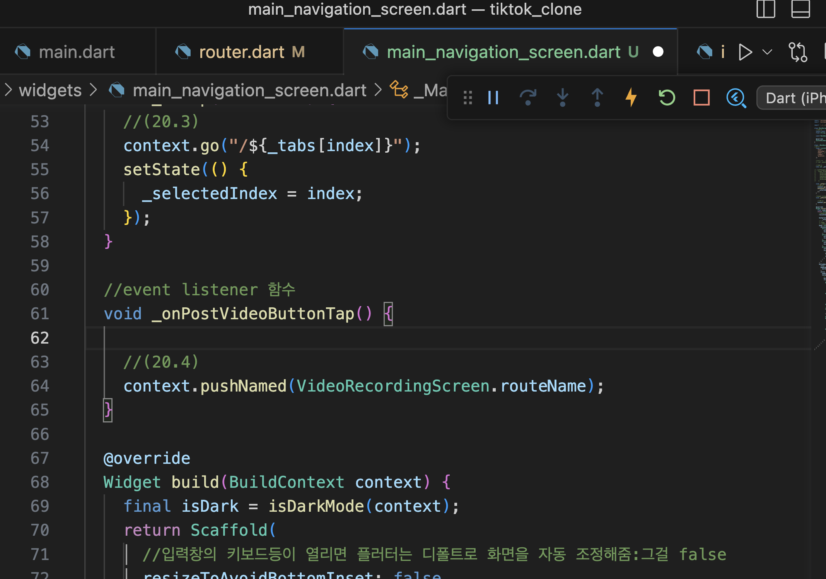The height and width of the screenshot is (579, 826).
Task: Click main_navigation_screen.dart breadcrumb item
Action: (249, 90)
